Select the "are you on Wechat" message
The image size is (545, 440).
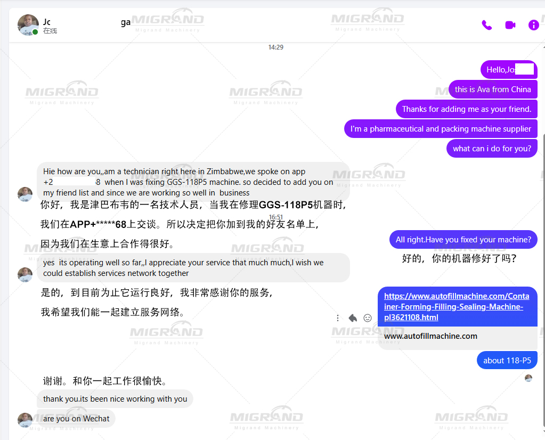pyautogui.click(x=76, y=419)
